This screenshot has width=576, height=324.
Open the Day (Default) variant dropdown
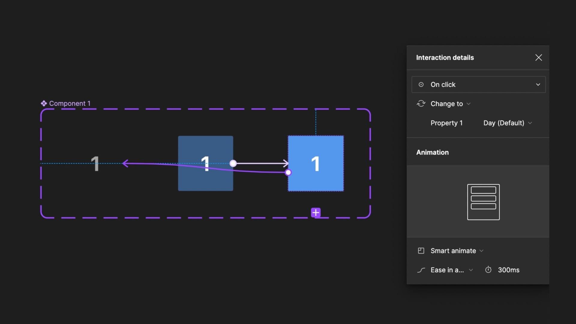pos(508,123)
